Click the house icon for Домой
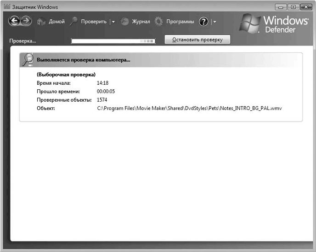 [x=41, y=22]
